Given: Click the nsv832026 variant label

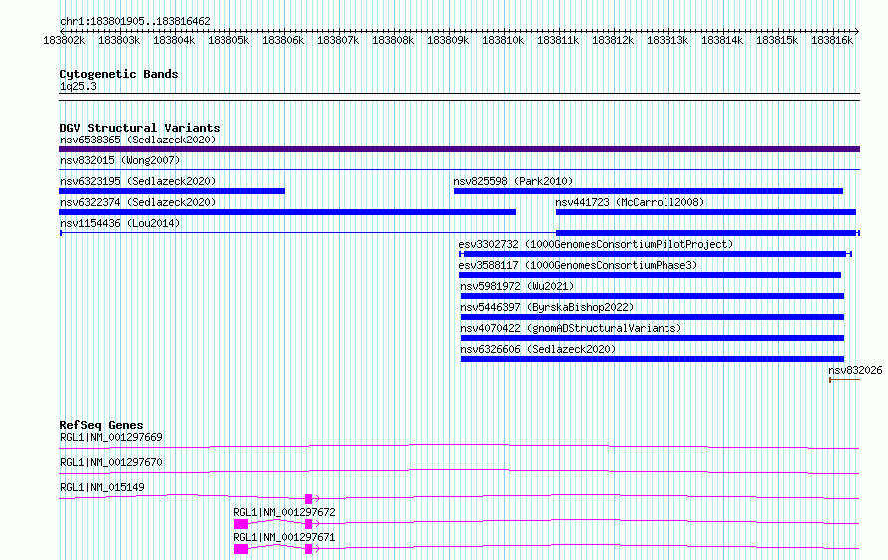Looking at the screenshot, I should click(855, 370).
